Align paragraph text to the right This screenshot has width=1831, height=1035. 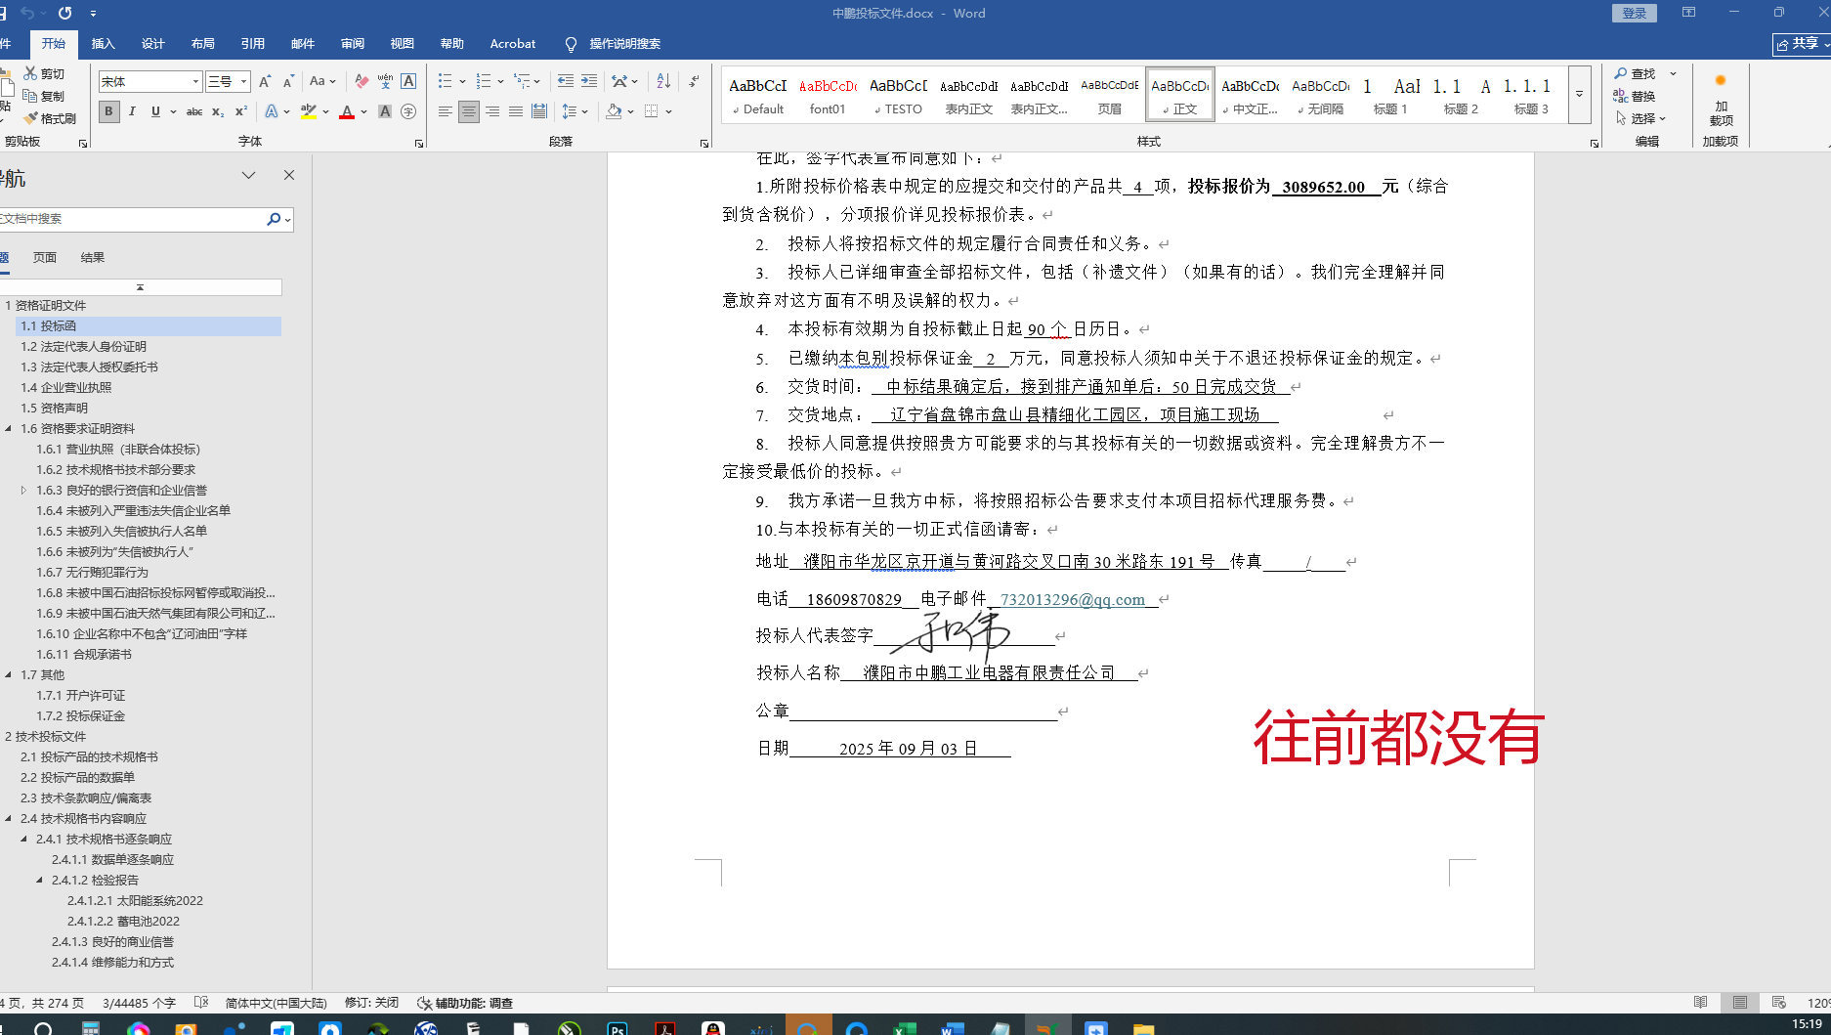pos(492,111)
